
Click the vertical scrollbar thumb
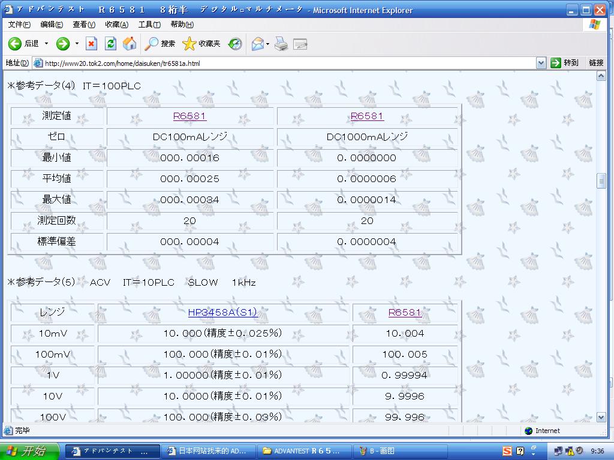click(x=601, y=181)
